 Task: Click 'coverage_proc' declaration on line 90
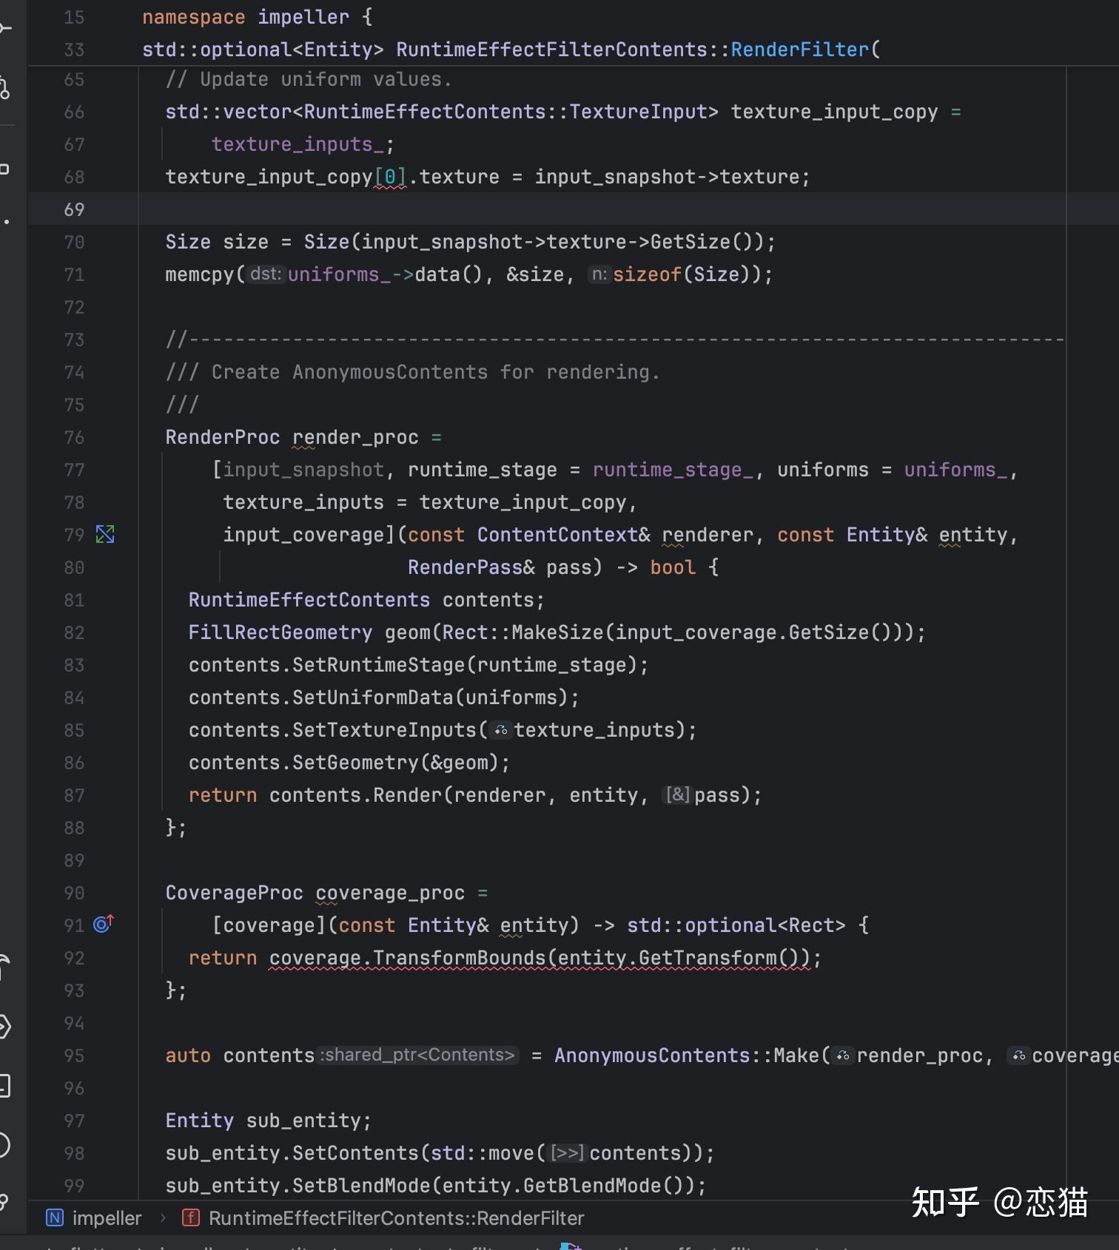click(x=391, y=893)
